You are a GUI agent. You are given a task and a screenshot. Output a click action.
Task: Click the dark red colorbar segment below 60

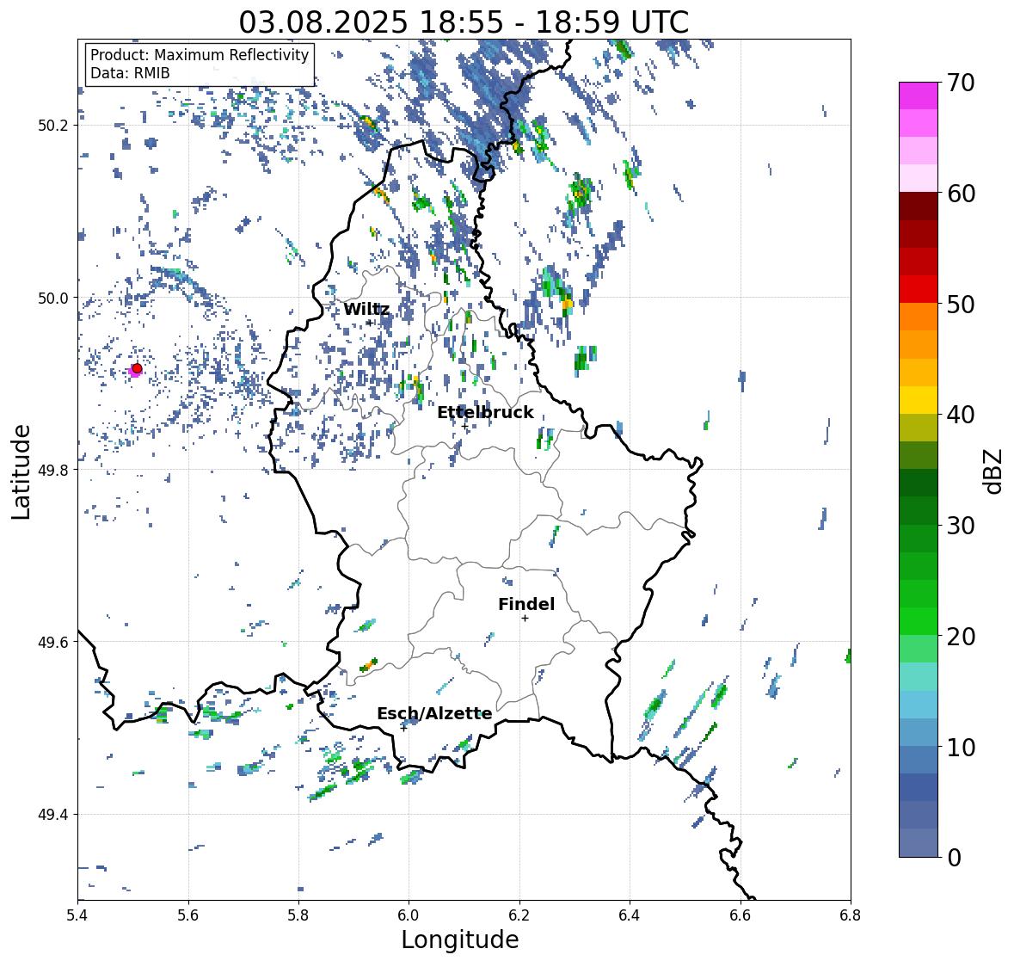(919, 206)
